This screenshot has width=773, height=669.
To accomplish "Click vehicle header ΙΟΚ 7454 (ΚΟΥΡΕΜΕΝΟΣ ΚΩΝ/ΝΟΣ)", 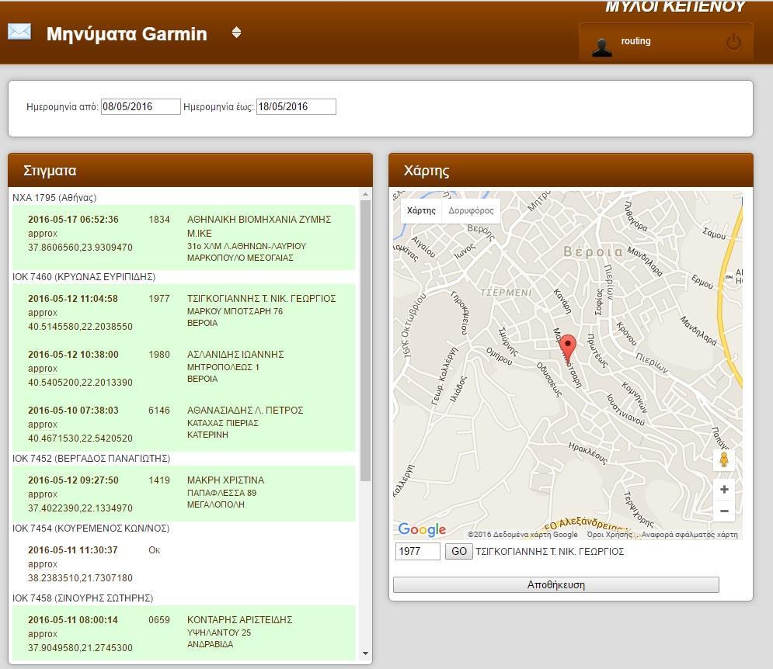I will [91, 528].
